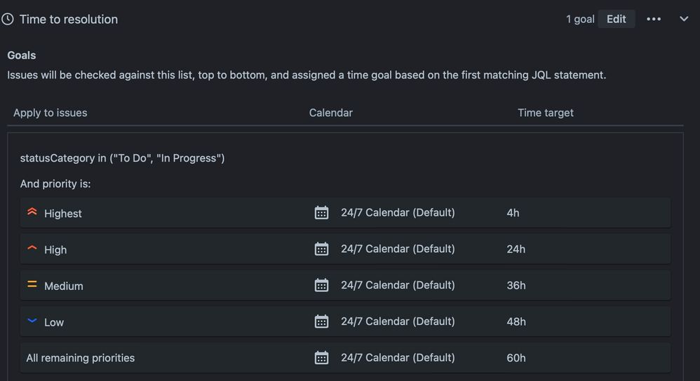Click the clock icon beside Time to resolution
The image size is (700, 381).
point(8,20)
